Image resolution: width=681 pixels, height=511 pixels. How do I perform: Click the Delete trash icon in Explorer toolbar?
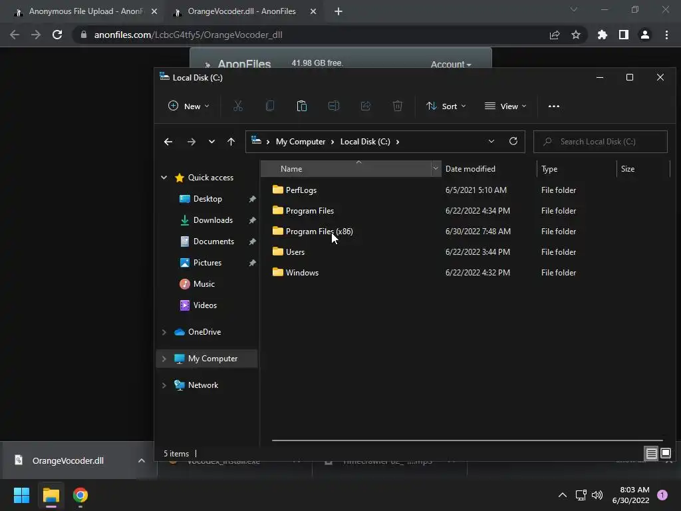point(398,106)
